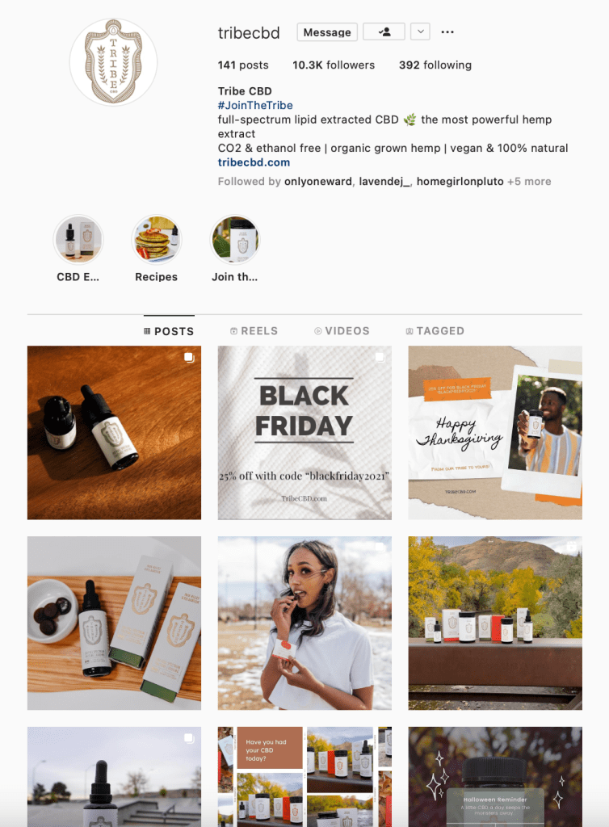Switch to the Reels tab
The height and width of the screenshot is (827, 609).
pos(254,330)
